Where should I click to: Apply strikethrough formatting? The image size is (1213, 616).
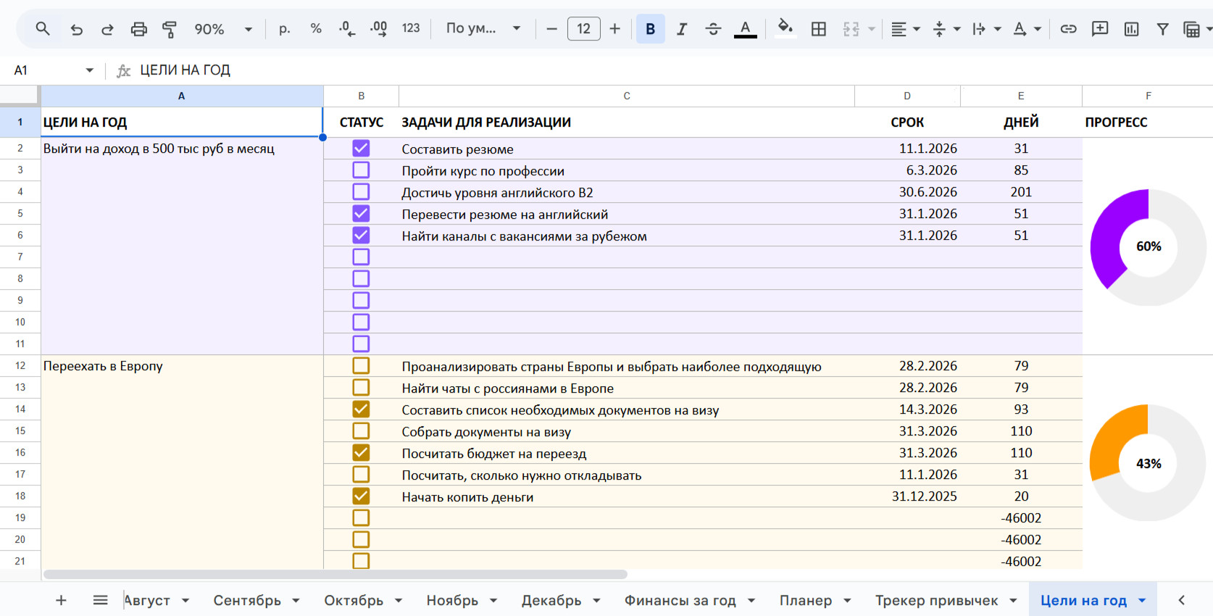click(713, 29)
